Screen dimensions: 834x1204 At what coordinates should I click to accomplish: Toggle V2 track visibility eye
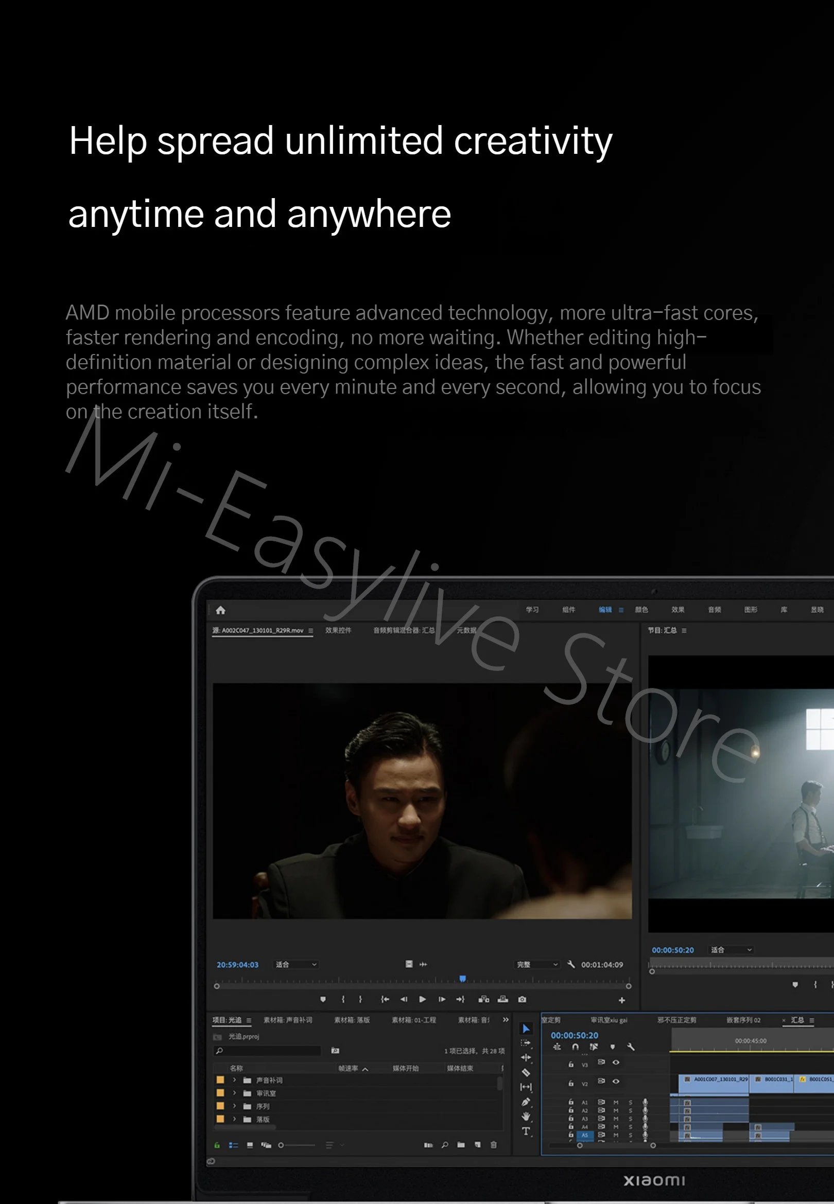point(616,1082)
